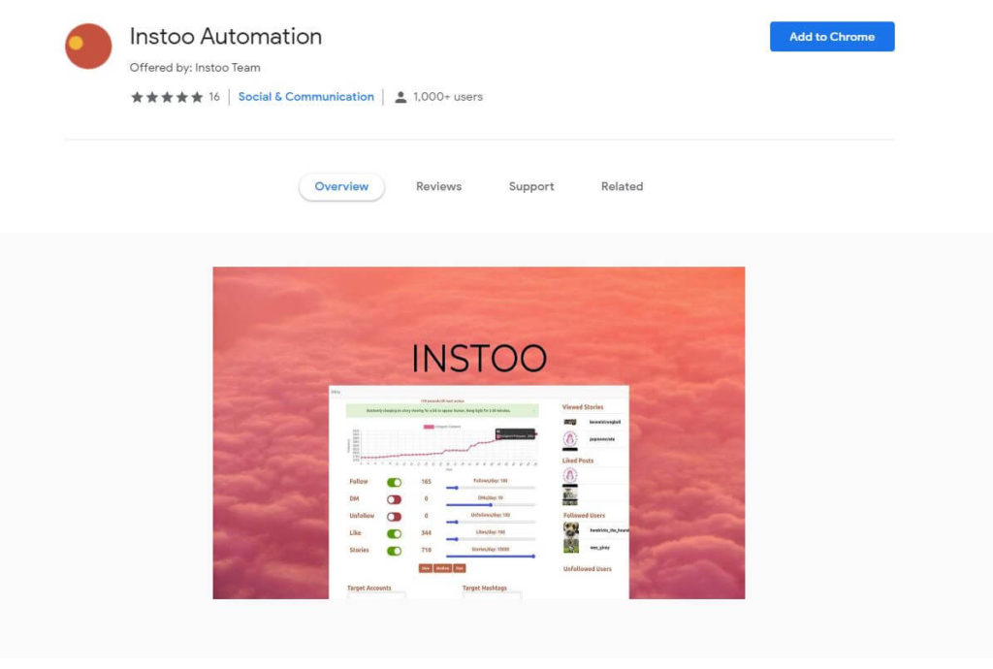Toggle the Stories switch in the preview
Image resolution: width=993 pixels, height=669 pixels.
point(394,551)
